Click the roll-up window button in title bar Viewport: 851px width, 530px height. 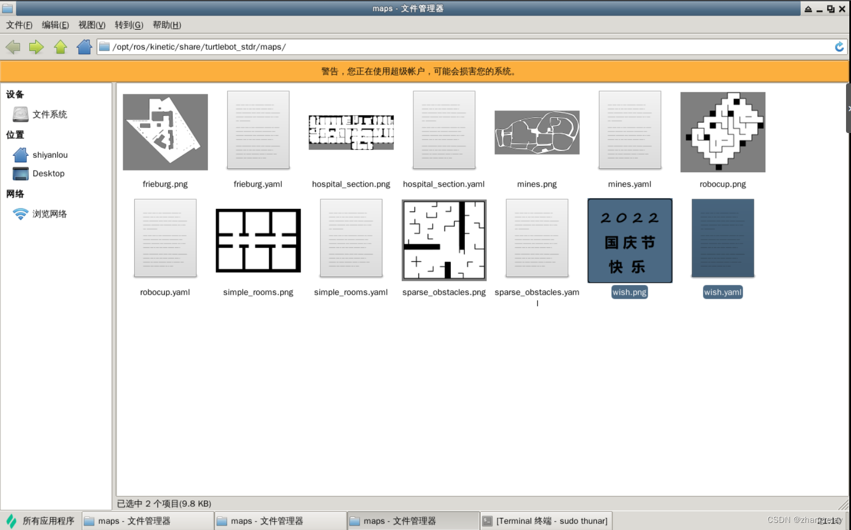coord(808,9)
